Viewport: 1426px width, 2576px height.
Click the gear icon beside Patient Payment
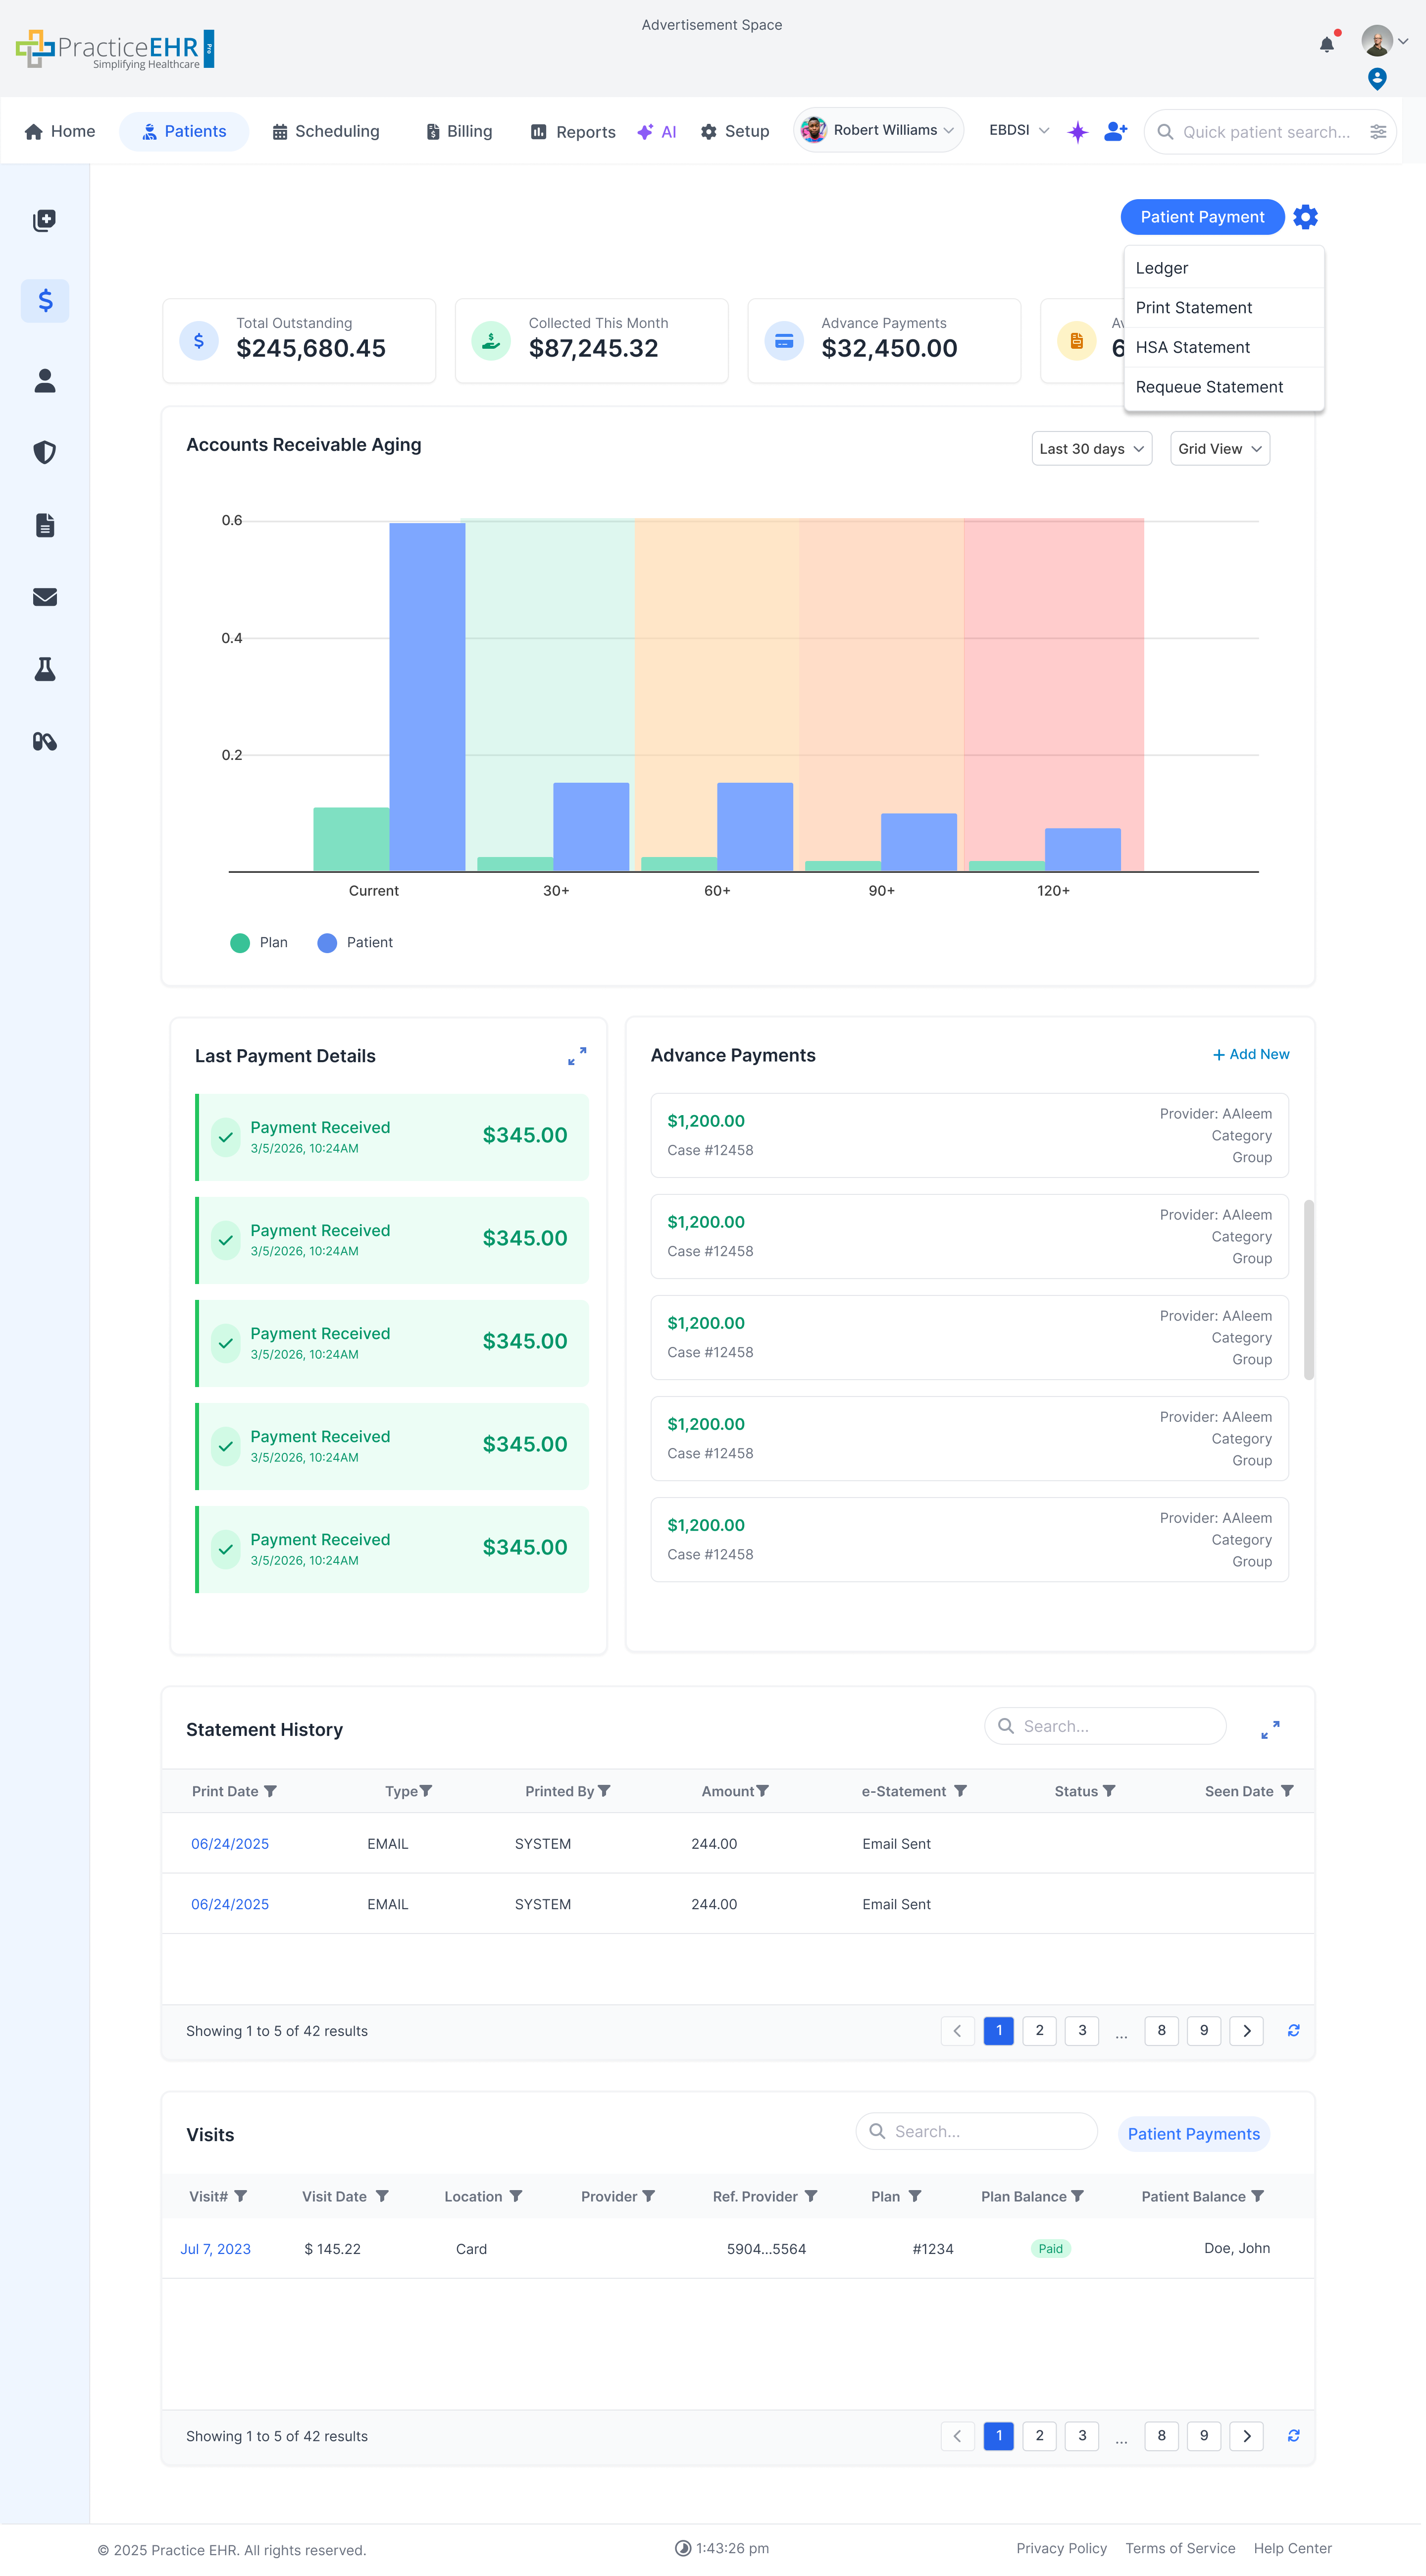click(1305, 217)
